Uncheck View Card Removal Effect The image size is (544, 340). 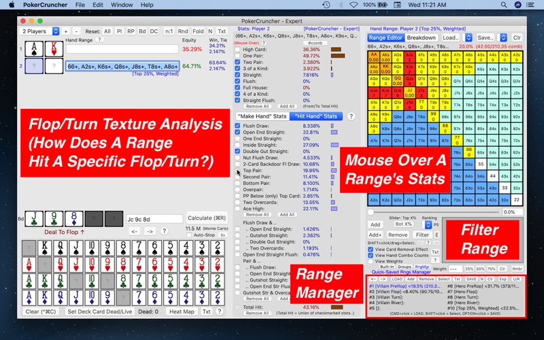coord(371,250)
